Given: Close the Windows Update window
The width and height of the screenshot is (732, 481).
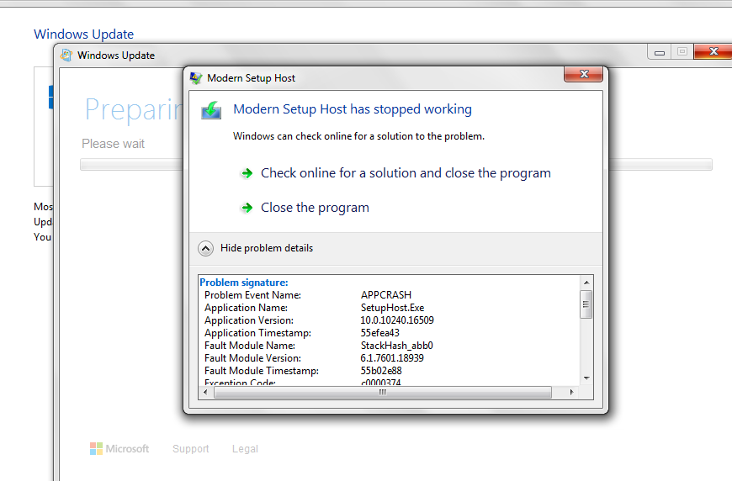Looking at the screenshot, I should (713, 52).
